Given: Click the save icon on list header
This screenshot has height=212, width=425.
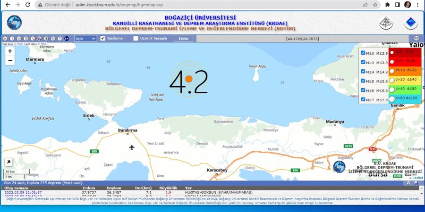Looking at the screenshot, I should tap(416, 183).
